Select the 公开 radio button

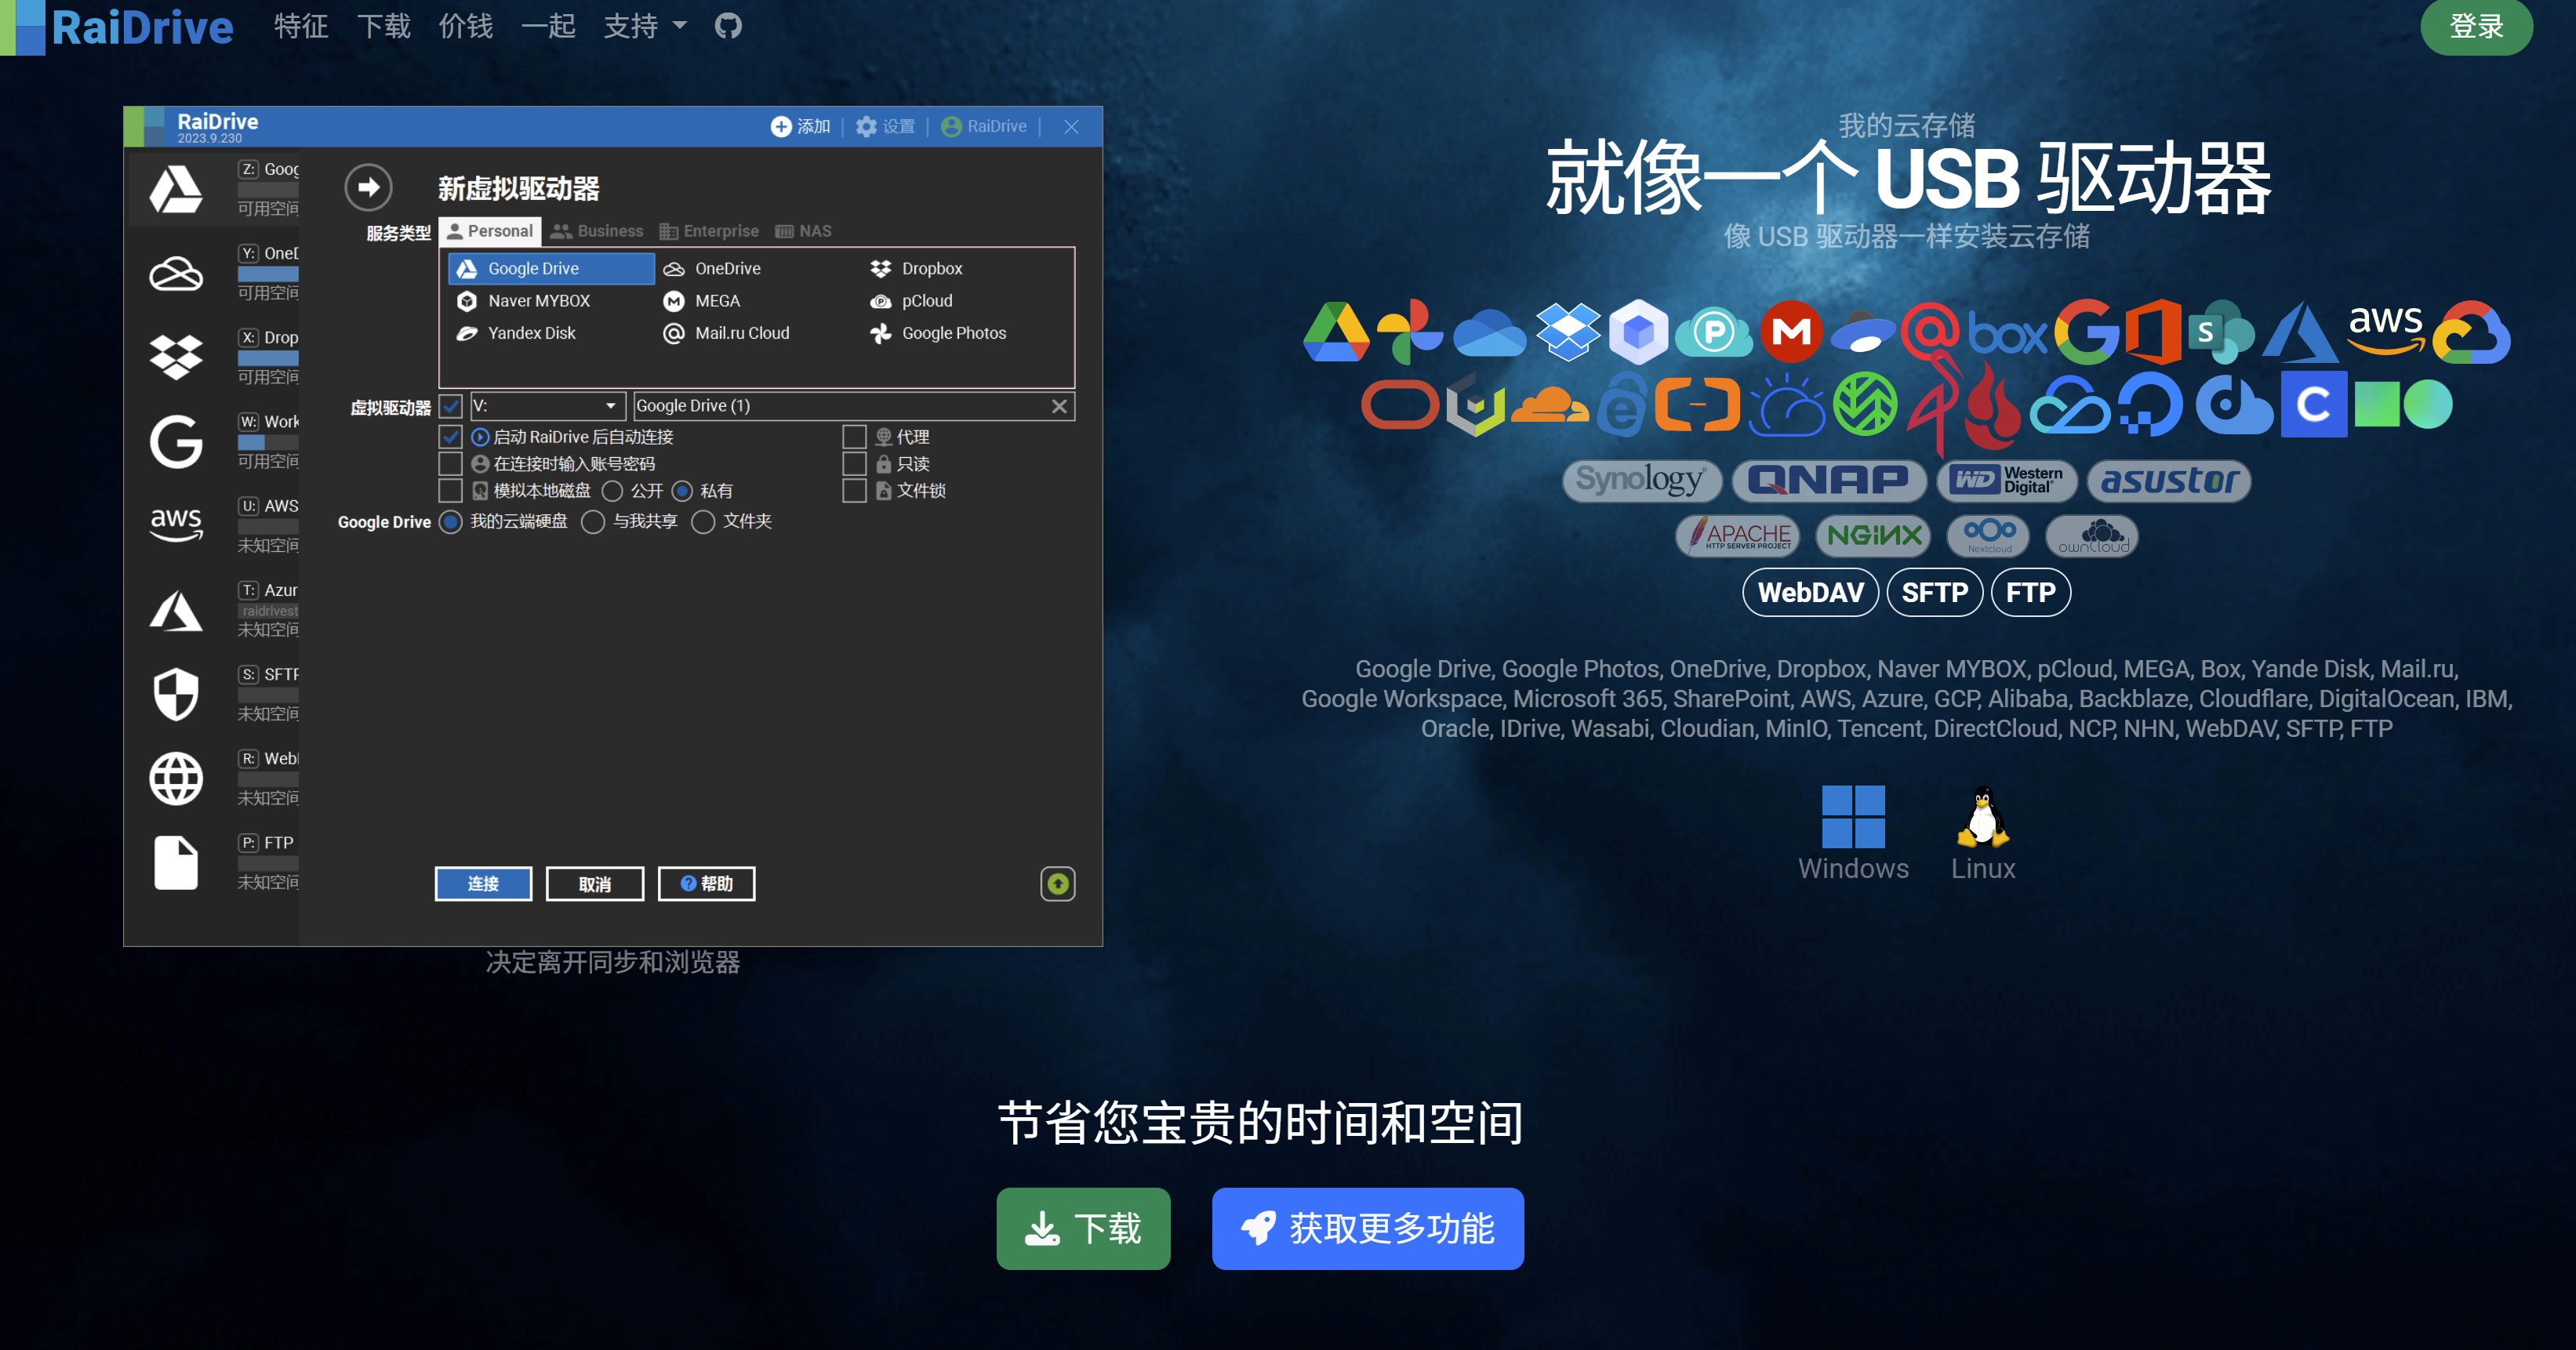613,491
